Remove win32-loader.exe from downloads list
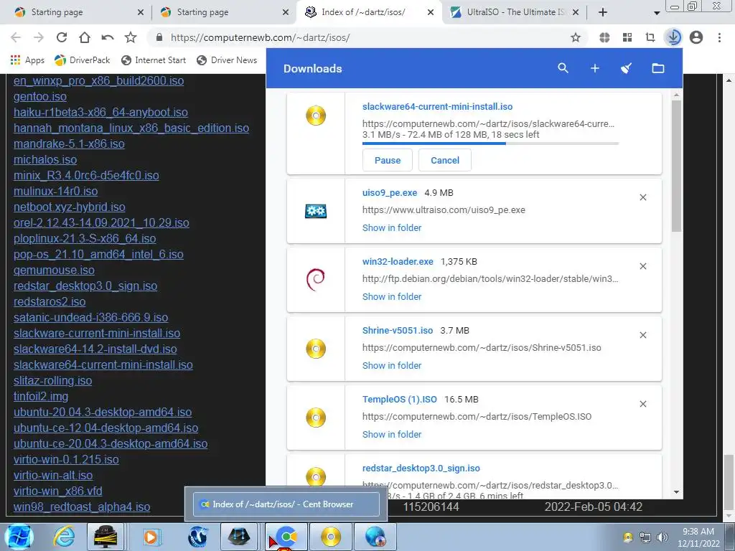 tap(643, 266)
